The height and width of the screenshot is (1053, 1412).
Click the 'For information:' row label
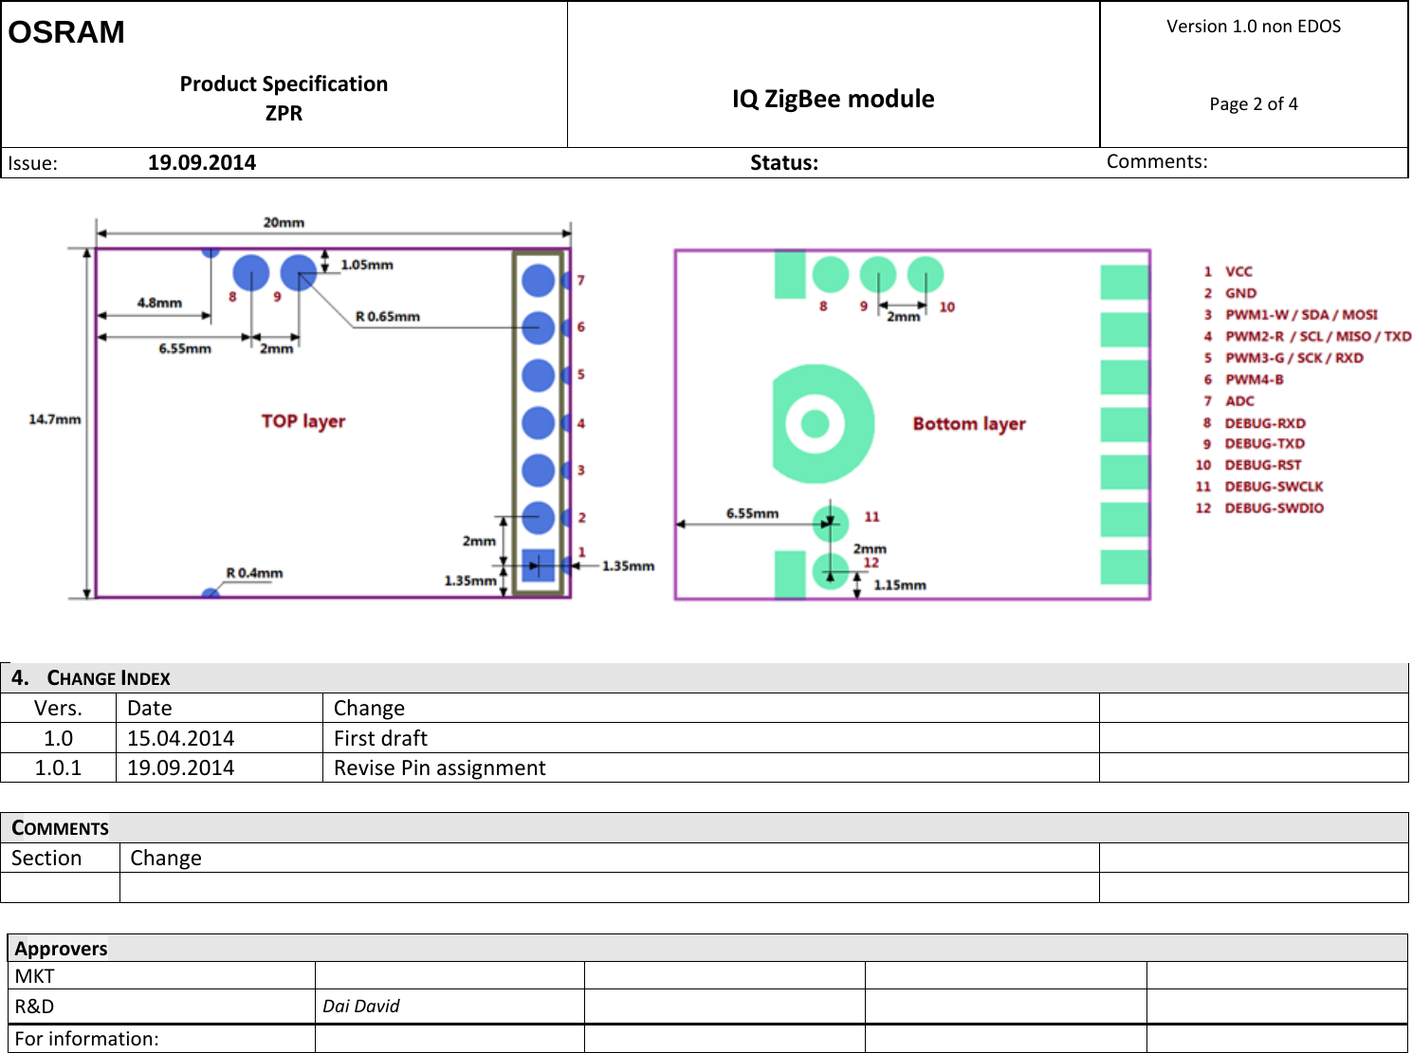pyautogui.click(x=86, y=1040)
